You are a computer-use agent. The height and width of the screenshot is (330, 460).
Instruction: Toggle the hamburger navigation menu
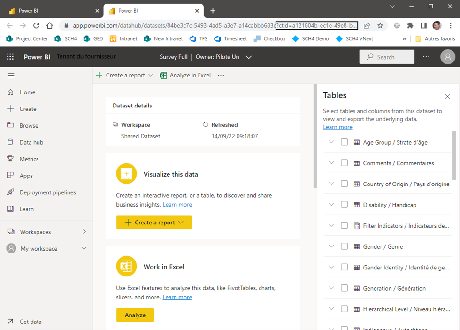(x=11, y=76)
